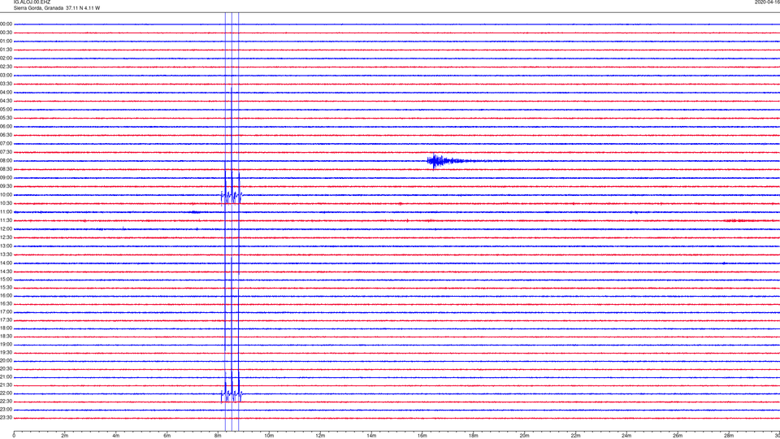Click the 22:00 time label
Viewport: 780px width, 439px height.
point(6,393)
